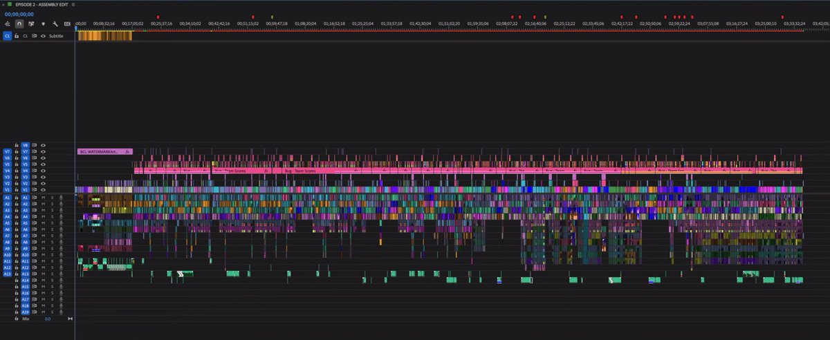Click the Mix track expand end icon
830x340 pixels.
70,319
